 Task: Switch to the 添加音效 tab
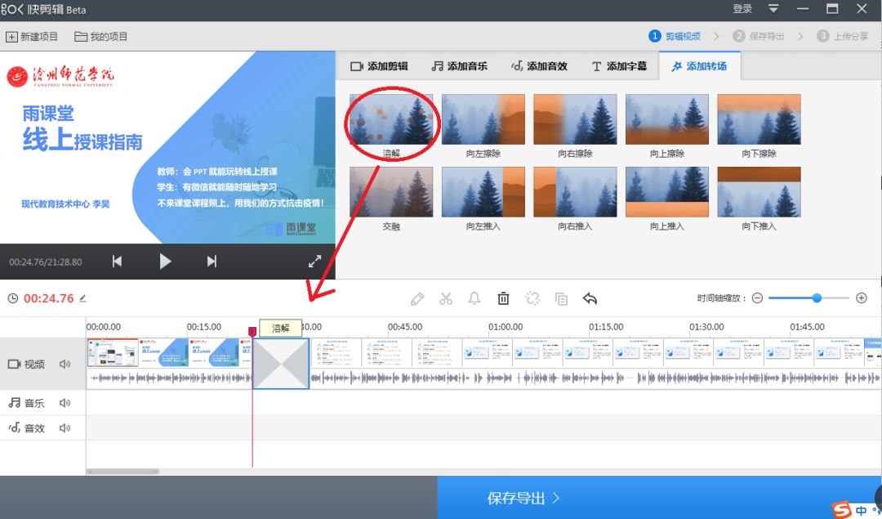[539, 66]
